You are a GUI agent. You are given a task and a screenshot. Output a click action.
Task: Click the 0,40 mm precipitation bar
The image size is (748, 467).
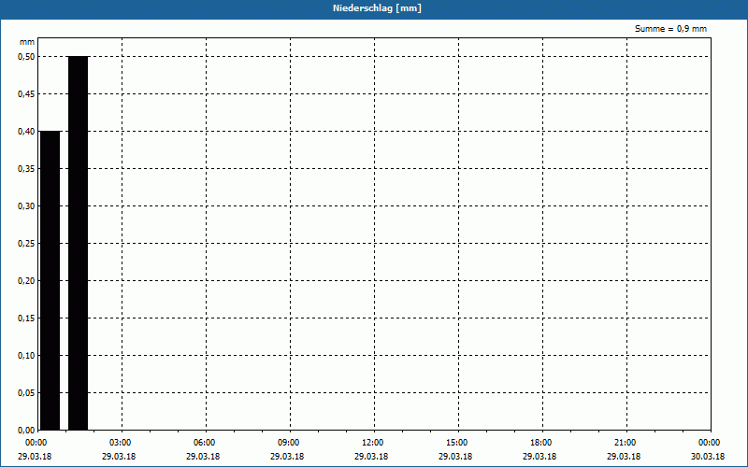50,280
